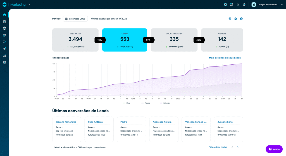286x156 pixels.
Task: Expand the account menu chevron
Action: point(282,4)
